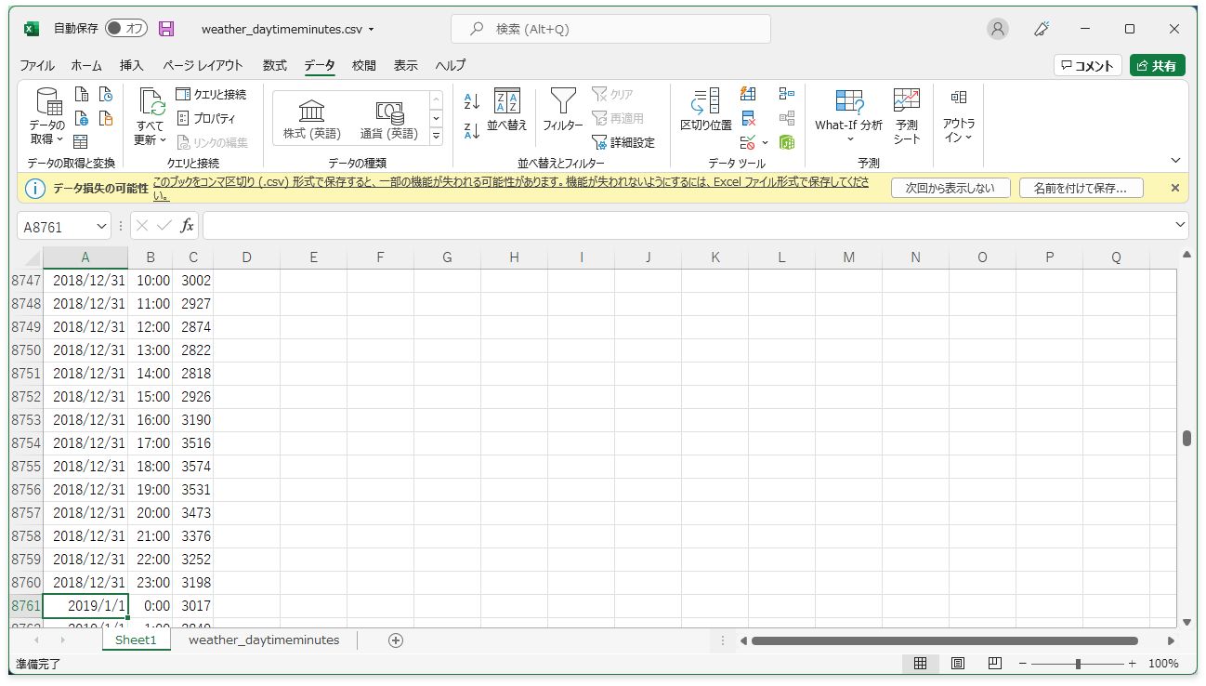Click the user account avatar
1206x686 pixels.
coord(998,29)
